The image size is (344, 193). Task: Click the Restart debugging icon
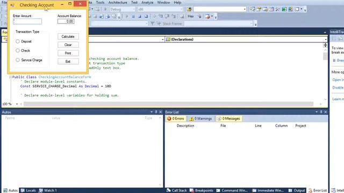tap(146, 17)
